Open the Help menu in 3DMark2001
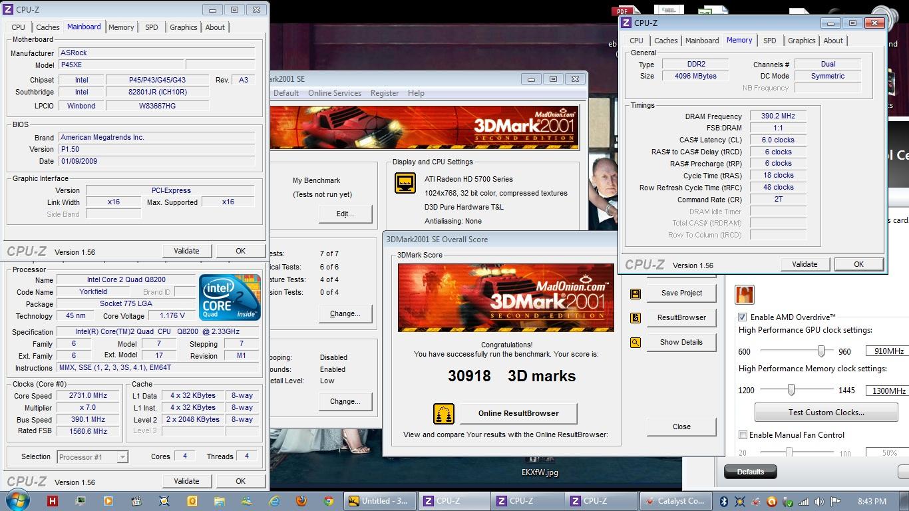The image size is (909, 511). tap(416, 93)
